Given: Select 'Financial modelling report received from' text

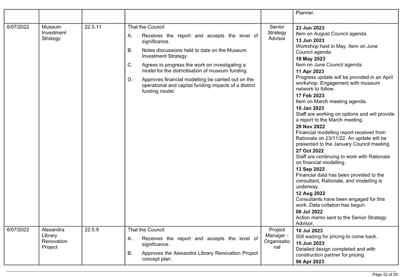Looking at the screenshot, I should click(x=340, y=132).
